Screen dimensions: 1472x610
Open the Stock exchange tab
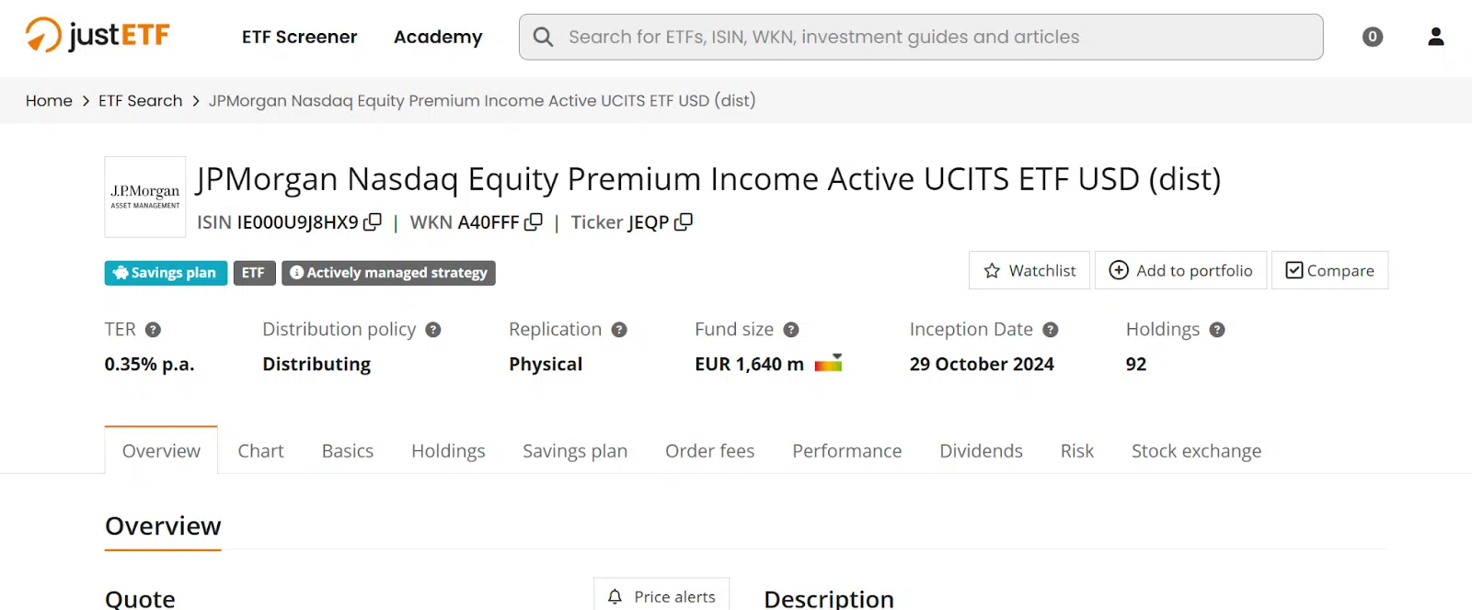click(1196, 451)
